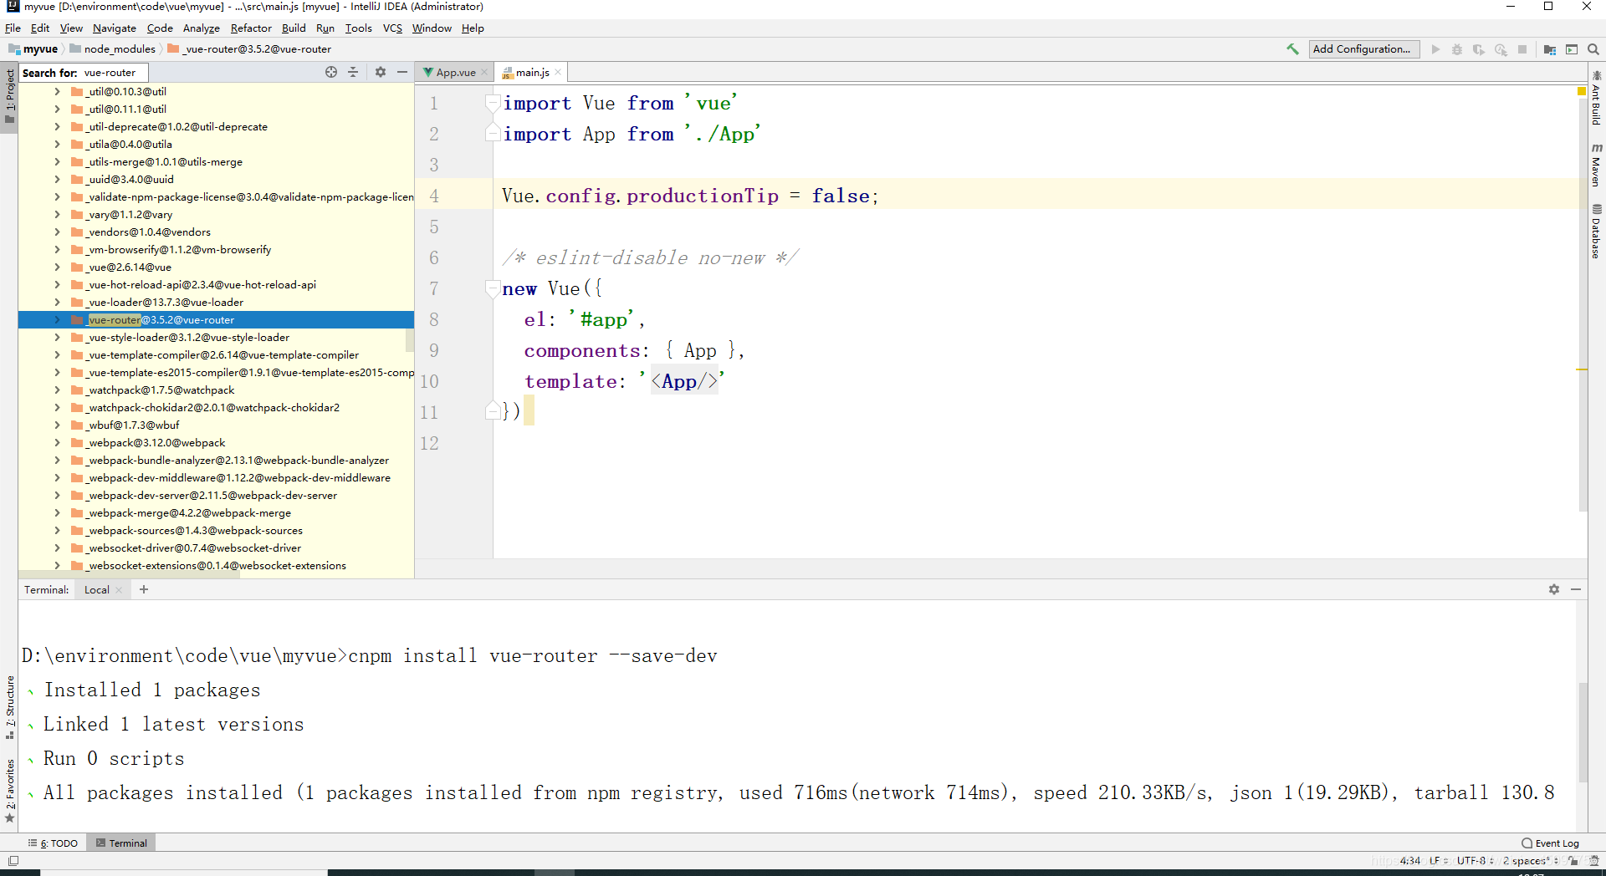Open the Event Log panel

tap(1550, 843)
